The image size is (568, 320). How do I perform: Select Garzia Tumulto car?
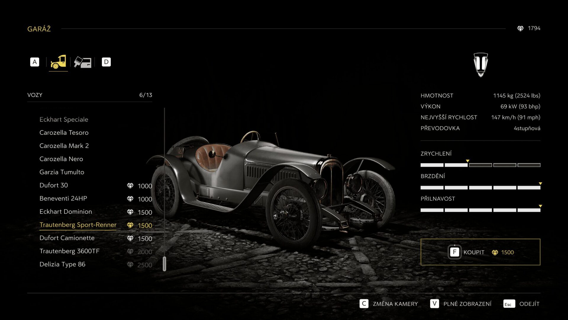pos(62,172)
